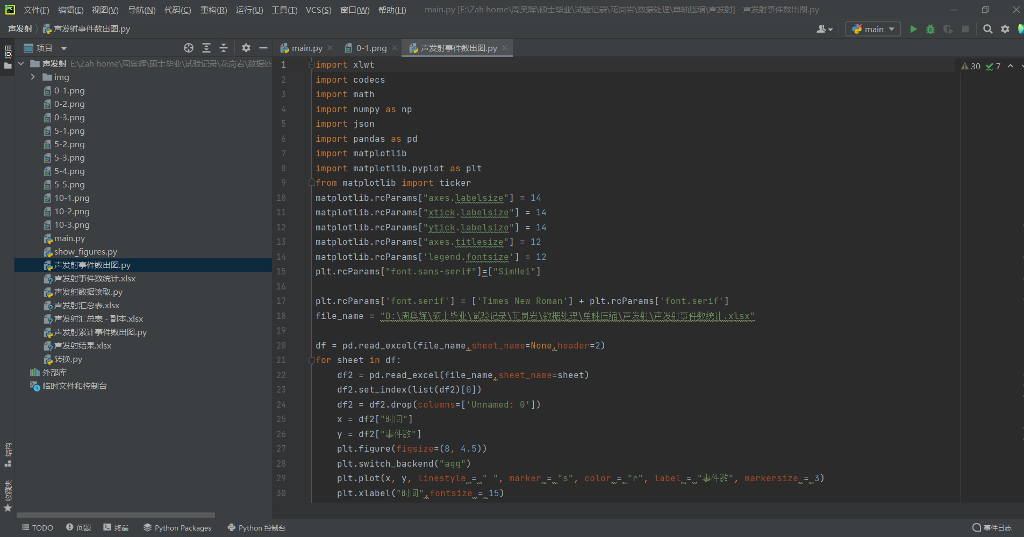The width and height of the screenshot is (1024, 537).
Task: Open the 帮助(H) menu
Action: point(392,10)
